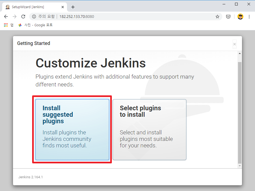Click the Jenkins favicon on the browser tab
This screenshot has height=191, width=255.
pos(7,7)
